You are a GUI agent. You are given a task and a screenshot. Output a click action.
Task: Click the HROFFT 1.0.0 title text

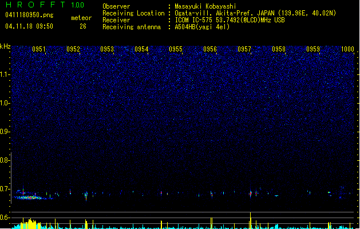pos(45,5)
